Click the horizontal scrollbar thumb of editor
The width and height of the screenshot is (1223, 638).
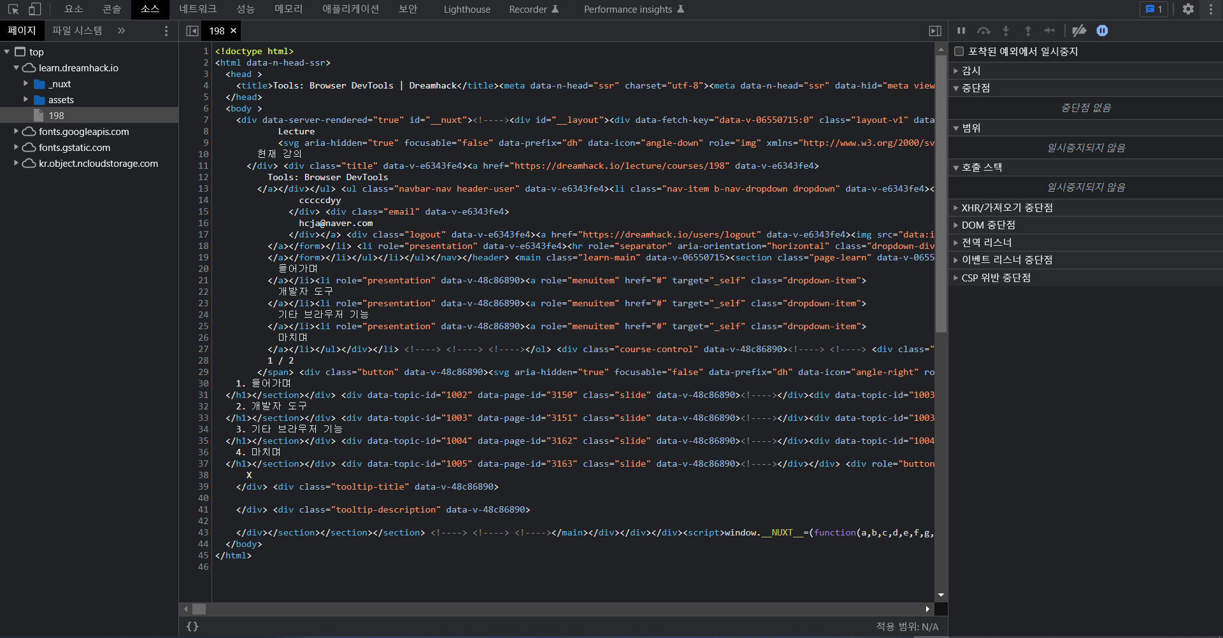[199, 609]
